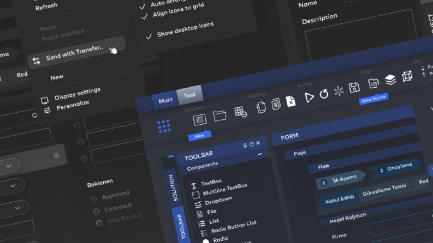Click the İlk Aşama flow step

(341, 181)
